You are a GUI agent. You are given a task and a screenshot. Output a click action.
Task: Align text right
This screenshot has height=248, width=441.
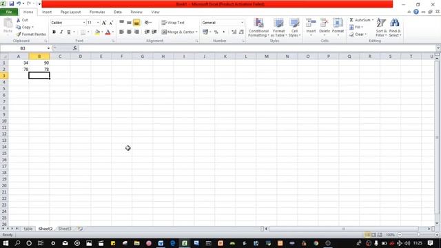[x=136, y=32]
